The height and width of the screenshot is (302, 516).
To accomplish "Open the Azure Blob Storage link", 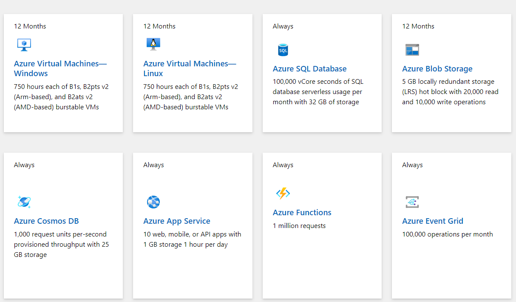I will 437,68.
